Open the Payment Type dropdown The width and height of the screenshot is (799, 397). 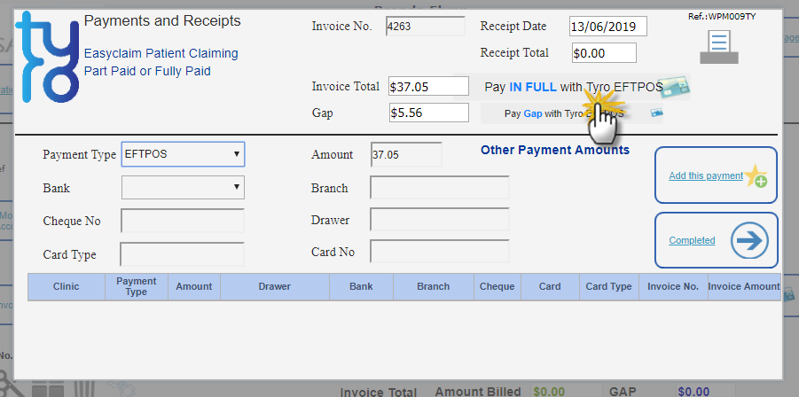(x=183, y=154)
